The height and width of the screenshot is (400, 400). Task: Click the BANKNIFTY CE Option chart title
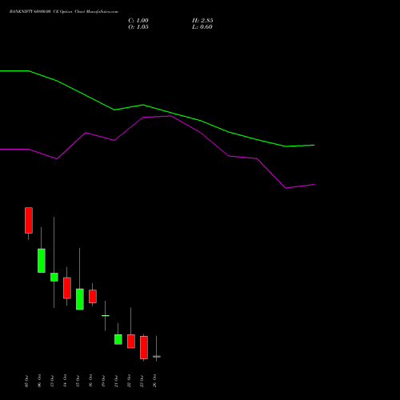click(64, 12)
